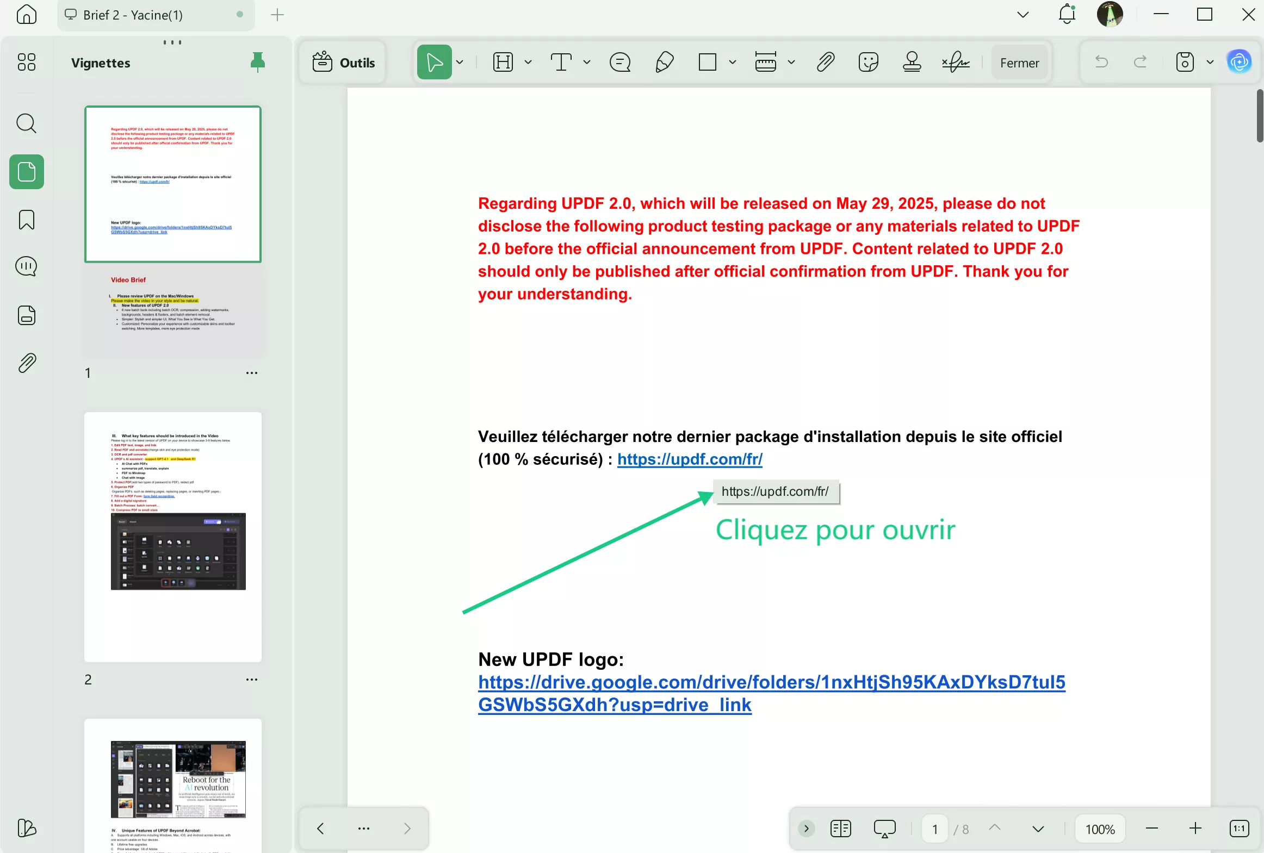The width and height of the screenshot is (1264, 853).
Task: Open the https://upd f.com/fr/ hyperlink
Action: 689,459
